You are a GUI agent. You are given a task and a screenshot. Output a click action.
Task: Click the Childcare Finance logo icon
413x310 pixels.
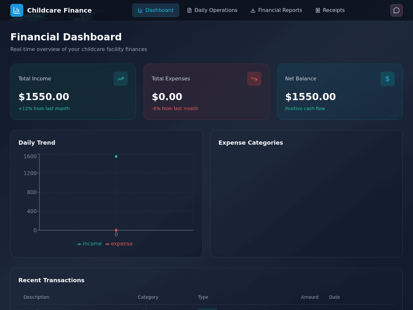[x=17, y=10]
